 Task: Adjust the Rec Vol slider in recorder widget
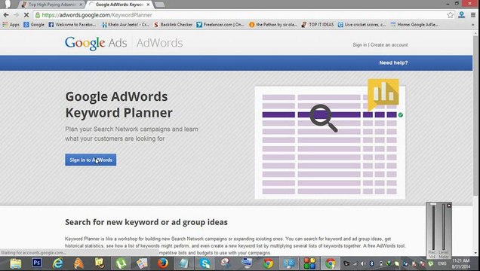pos(433,227)
